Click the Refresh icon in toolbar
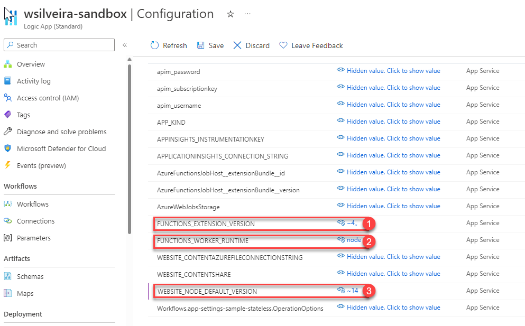This screenshot has width=525, height=326. tap(155, 45)
